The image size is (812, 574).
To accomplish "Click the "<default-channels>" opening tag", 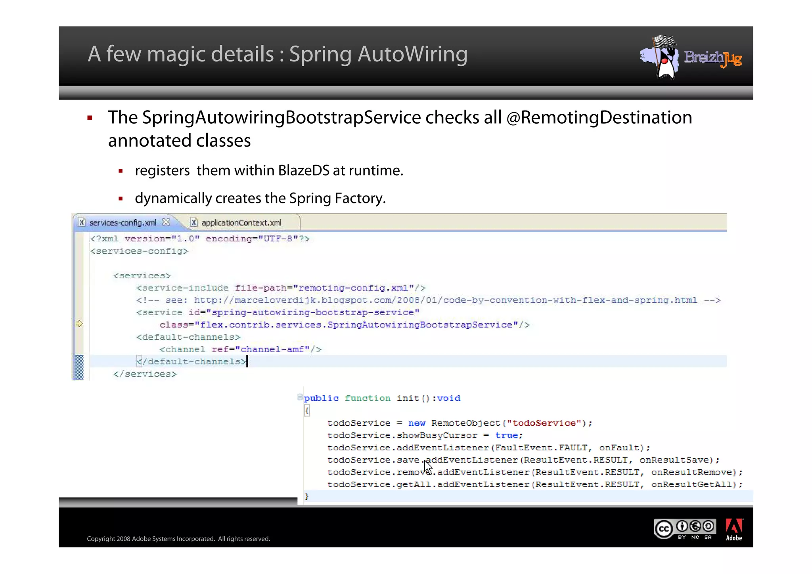I will [188, 337].
